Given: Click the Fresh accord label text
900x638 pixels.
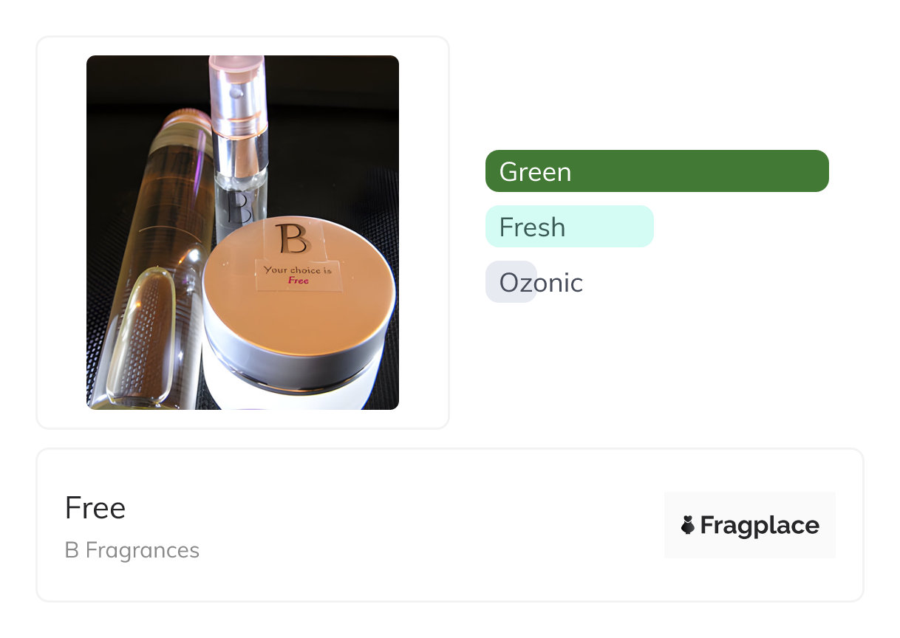Looking at the screenshot, I should coord(532,227).
